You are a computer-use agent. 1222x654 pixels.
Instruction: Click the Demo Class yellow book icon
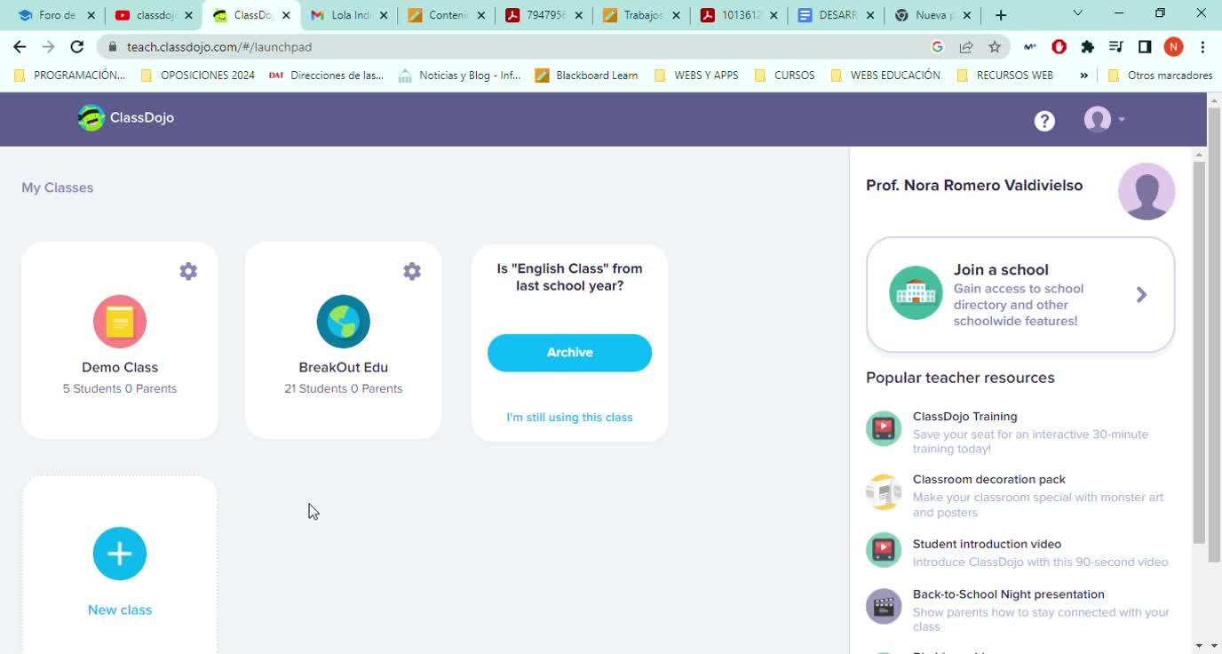pos(120,322)
